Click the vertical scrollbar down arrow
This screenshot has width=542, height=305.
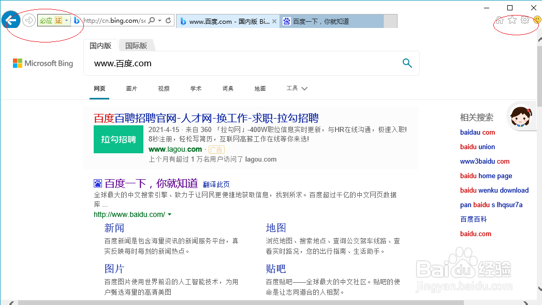tap(539, 288)
